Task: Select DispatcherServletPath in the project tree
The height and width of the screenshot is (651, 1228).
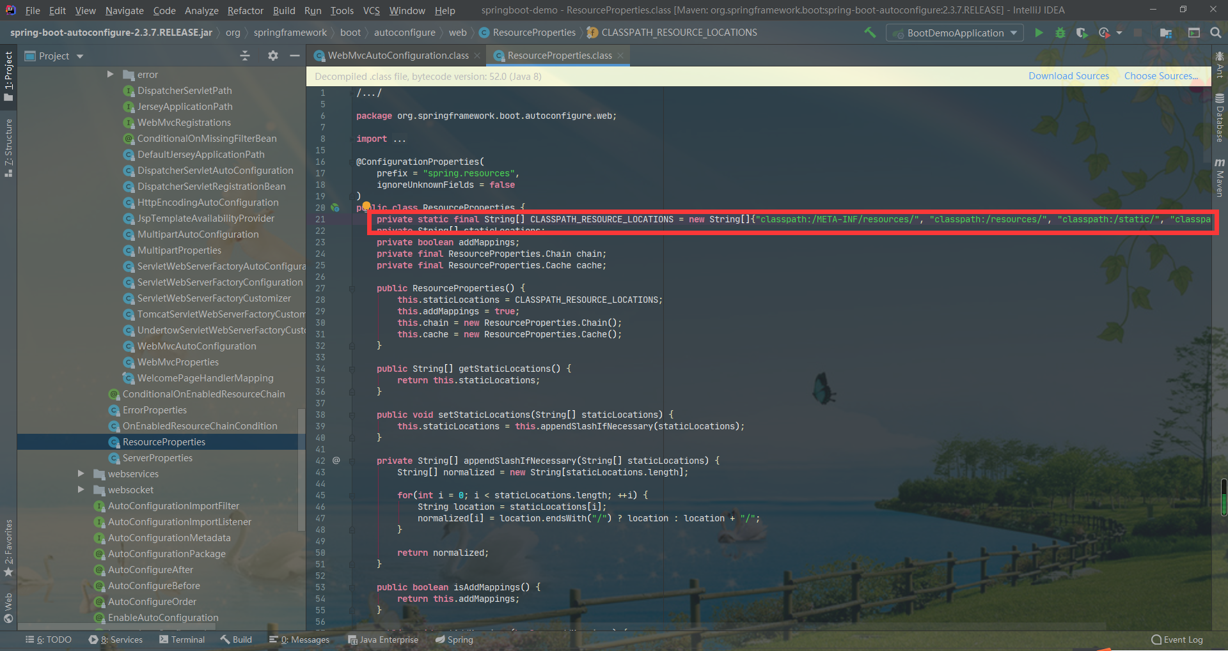Action: pyautogui.click(x=184, y=90)
